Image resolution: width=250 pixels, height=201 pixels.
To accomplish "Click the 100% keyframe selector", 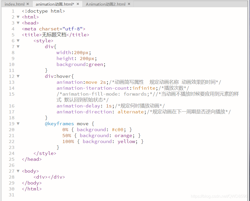I will [68, 141].
